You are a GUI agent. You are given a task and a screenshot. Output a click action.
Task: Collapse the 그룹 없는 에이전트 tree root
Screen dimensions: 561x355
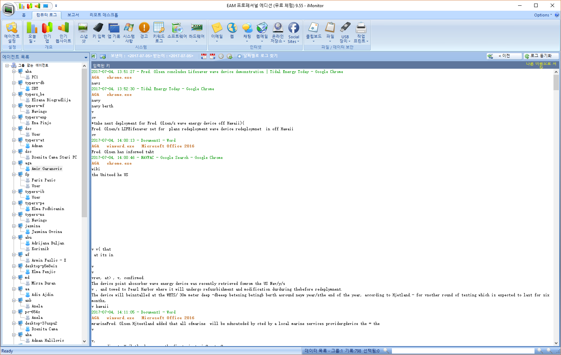(x=7, y=65)
